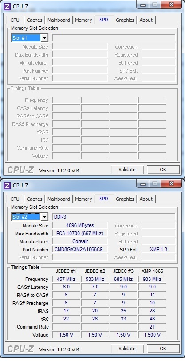Close the bottom CPU-Z window
This screenshot has height=361, width=185.
[171, 183]
